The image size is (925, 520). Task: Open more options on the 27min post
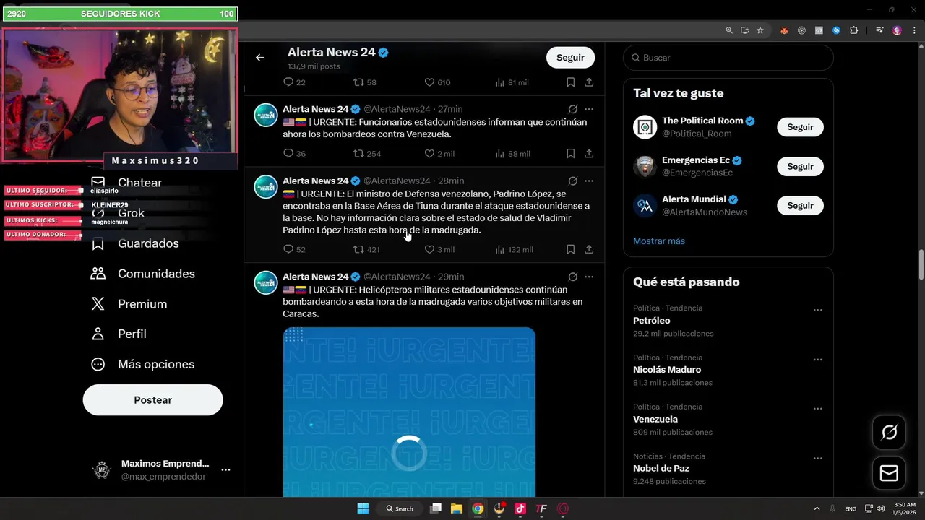point(589,109)
